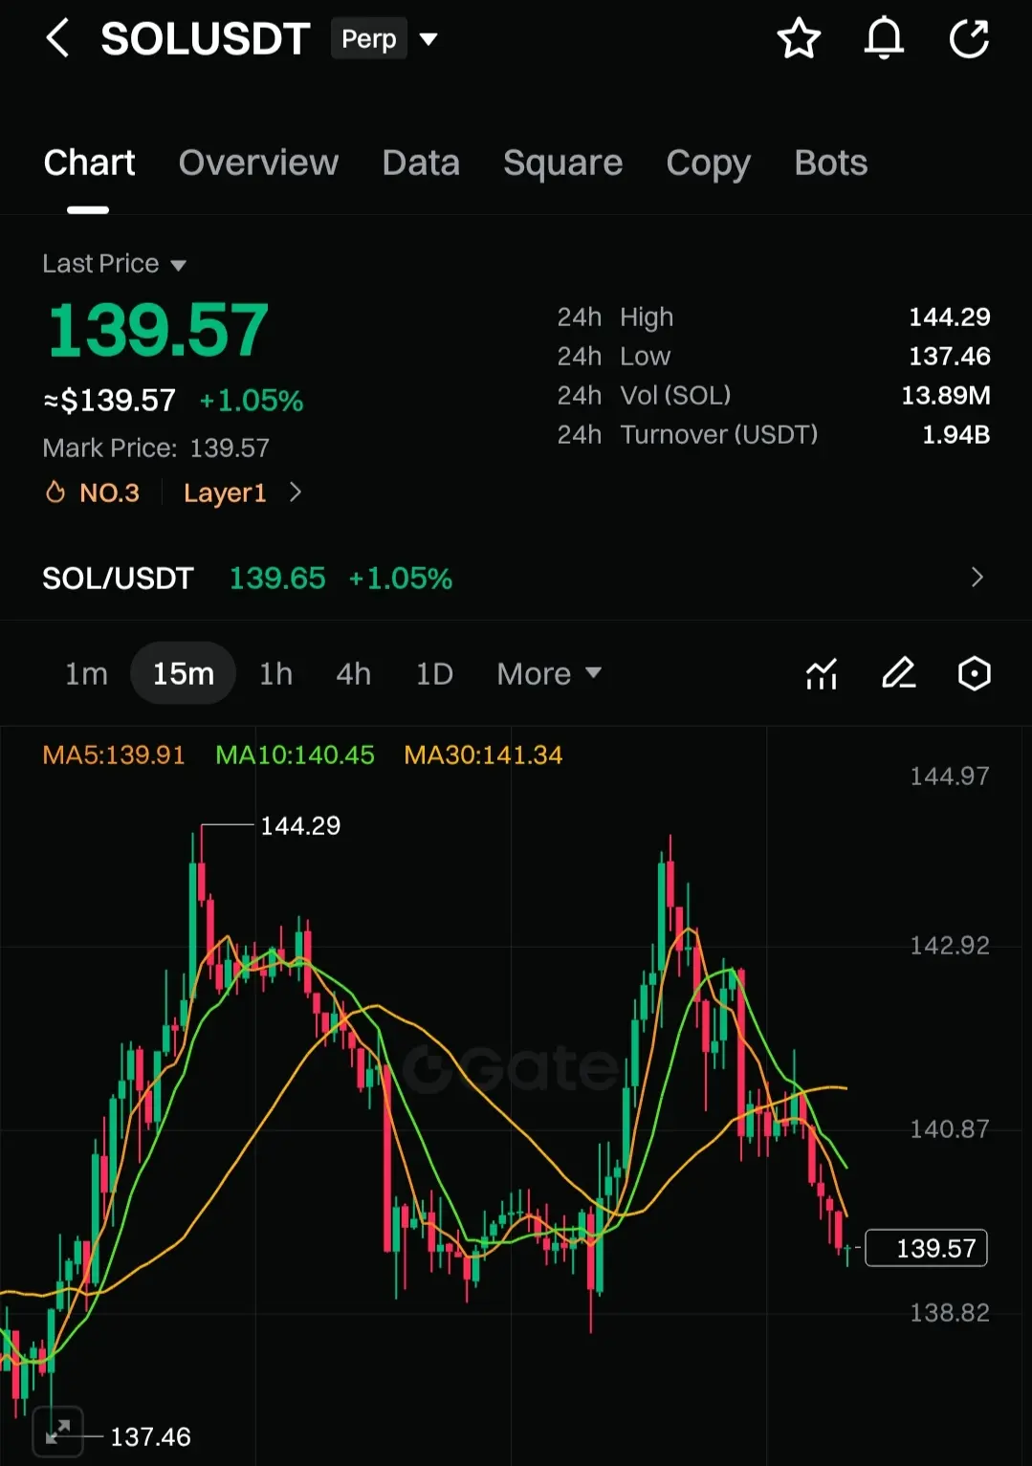
Task: Add SOLUSDT to favorites with the star
Action: point(799,39)
